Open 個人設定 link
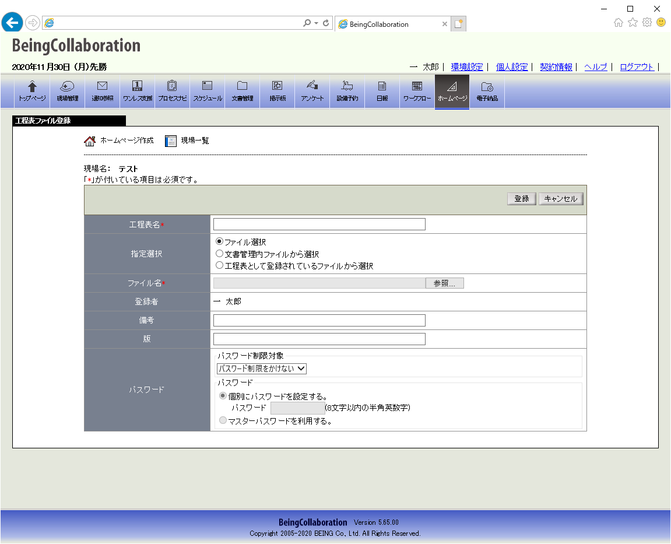This screenshot has width=671, height=544. tap(512, 67)
